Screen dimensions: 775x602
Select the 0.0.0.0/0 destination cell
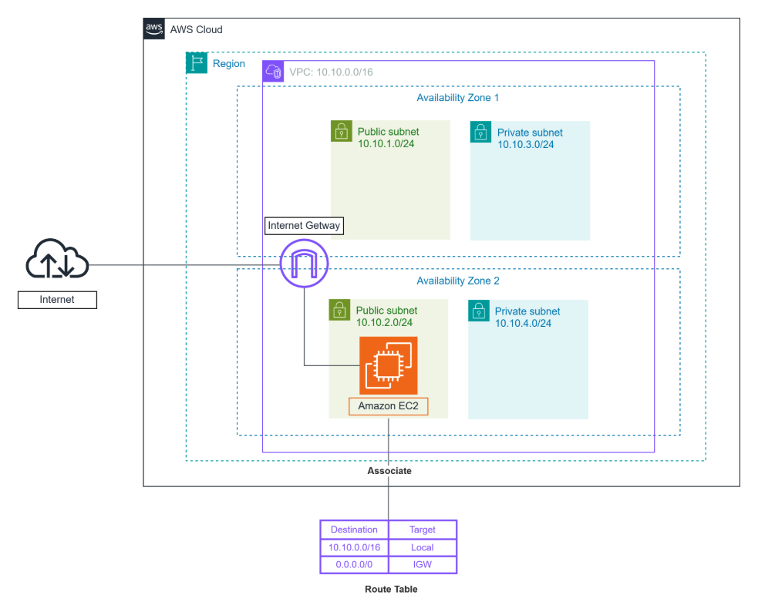[x=355, y=564]
